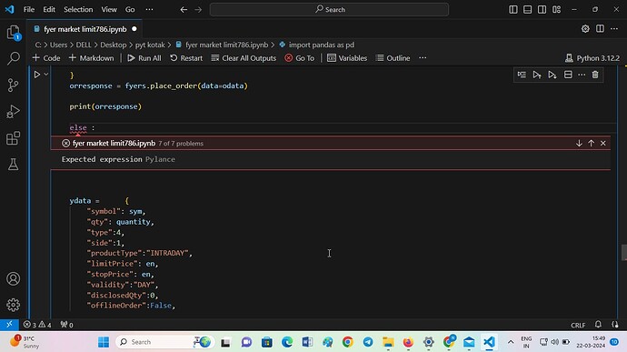This screenshot has width=627, height=352.
Task: Delete the current notebook cell
Action: click(x=595, y=75)
